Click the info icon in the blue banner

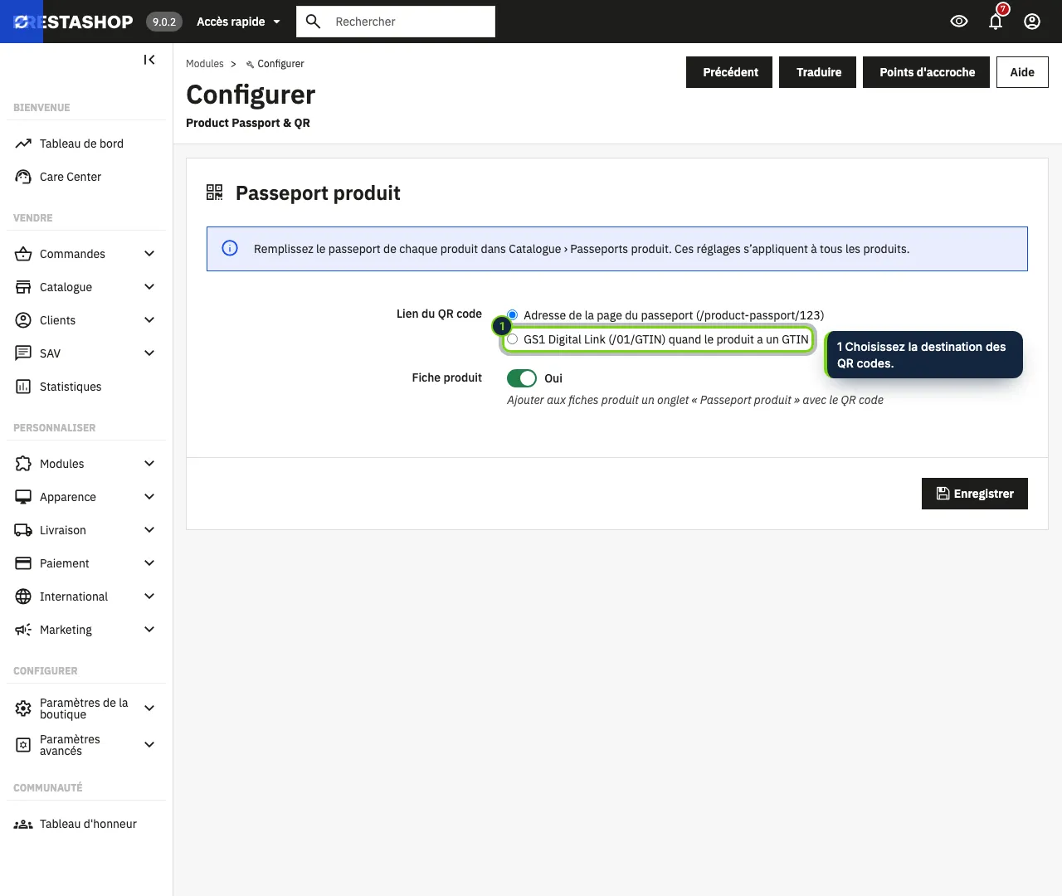point(230,248)
